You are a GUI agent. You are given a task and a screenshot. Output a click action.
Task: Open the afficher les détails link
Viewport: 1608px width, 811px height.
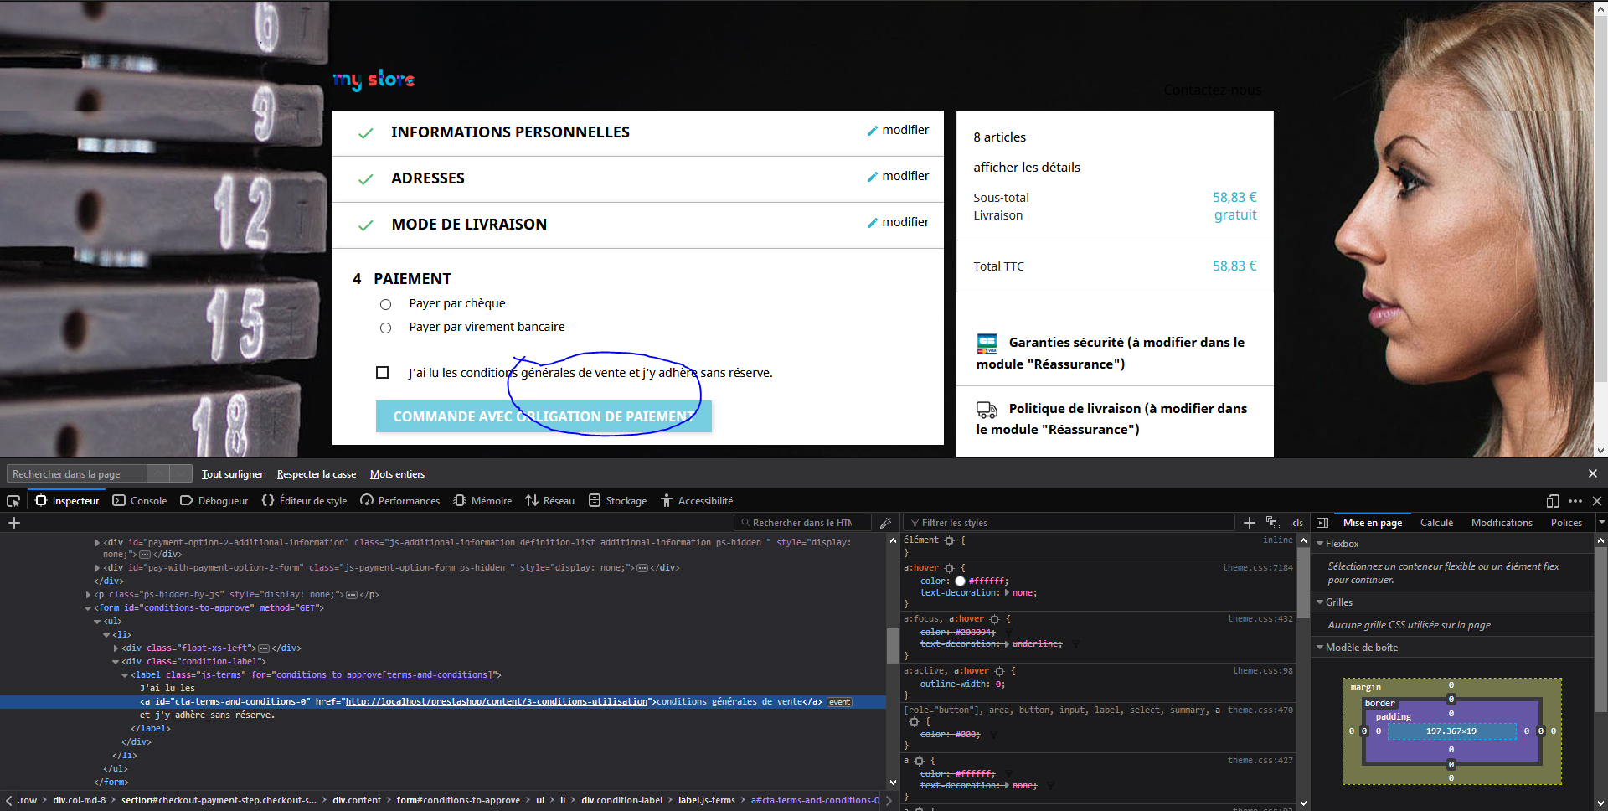(x=1027, y=168)
